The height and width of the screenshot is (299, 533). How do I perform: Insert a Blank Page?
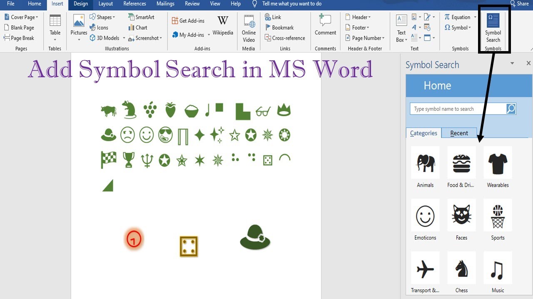tap(19, 27)
